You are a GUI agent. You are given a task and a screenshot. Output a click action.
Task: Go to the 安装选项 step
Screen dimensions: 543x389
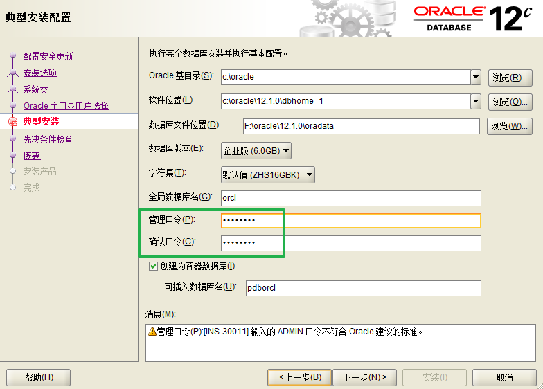pyautogui.click(x=40, y=73)
